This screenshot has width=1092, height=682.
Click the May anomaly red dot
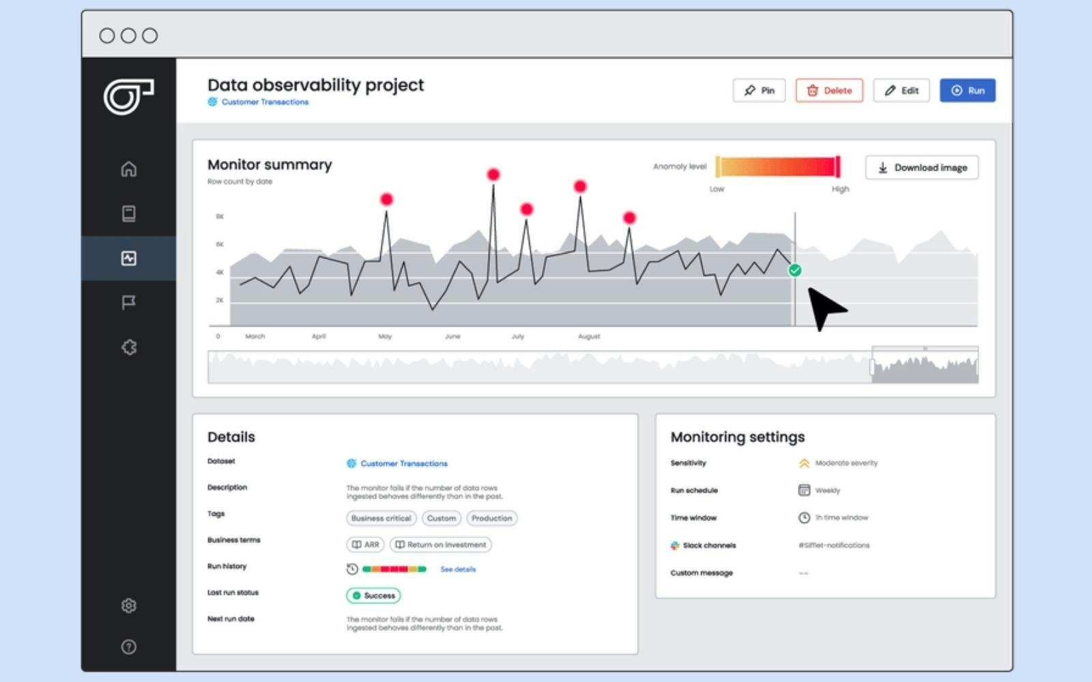pos(386,199)
